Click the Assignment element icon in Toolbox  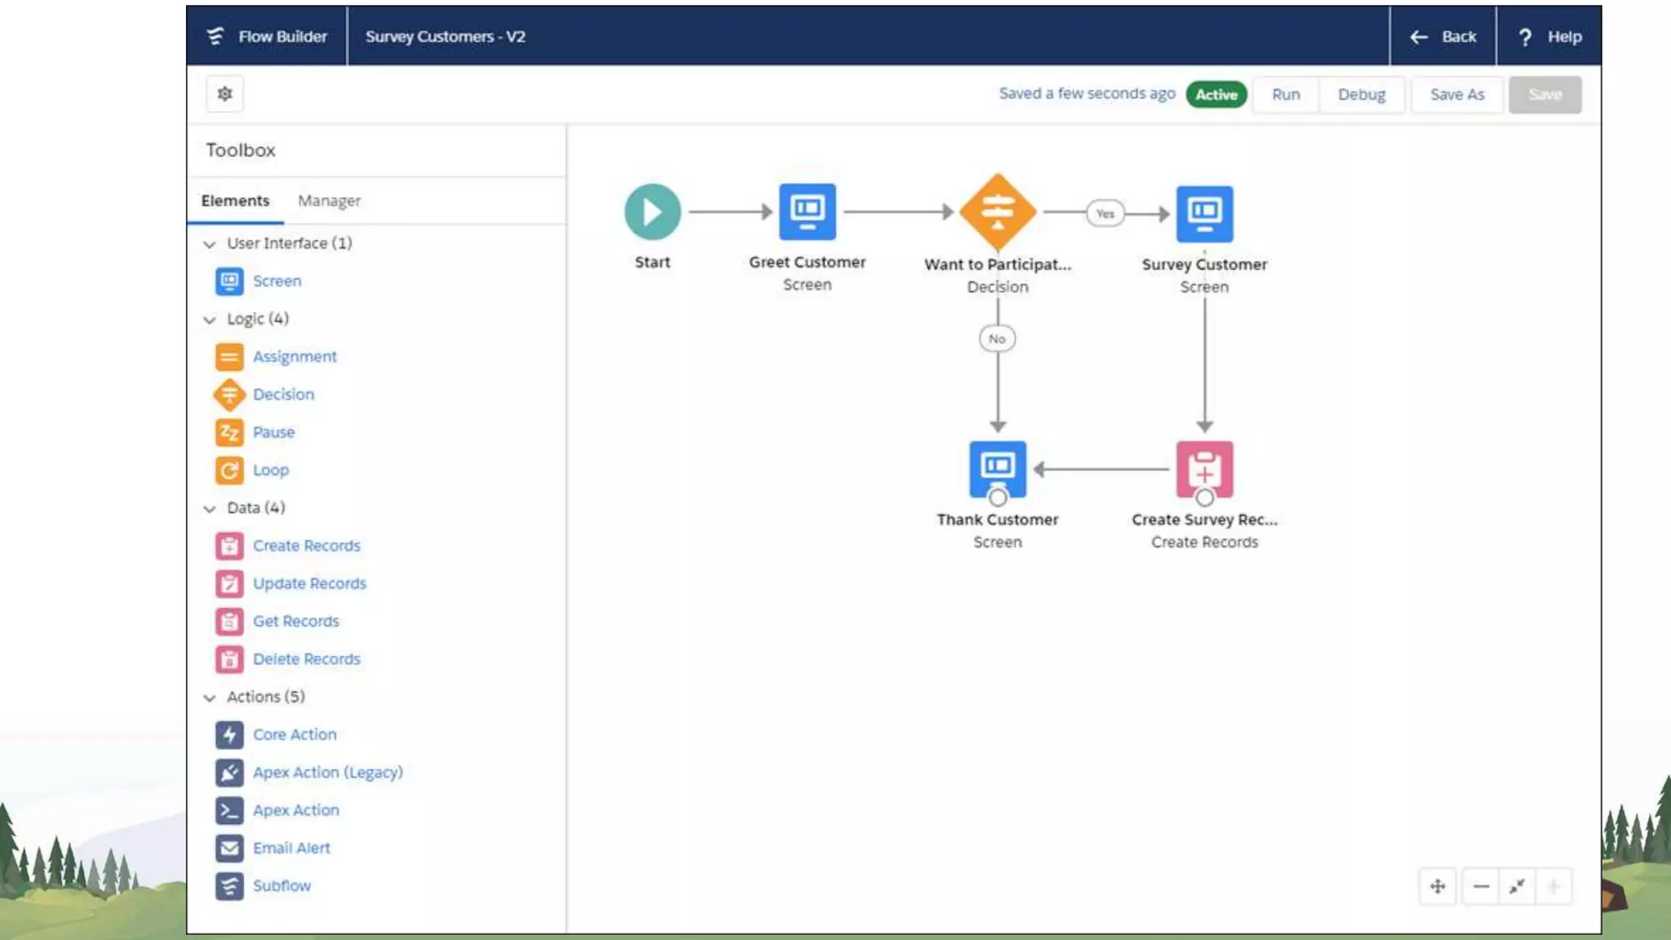229,357
